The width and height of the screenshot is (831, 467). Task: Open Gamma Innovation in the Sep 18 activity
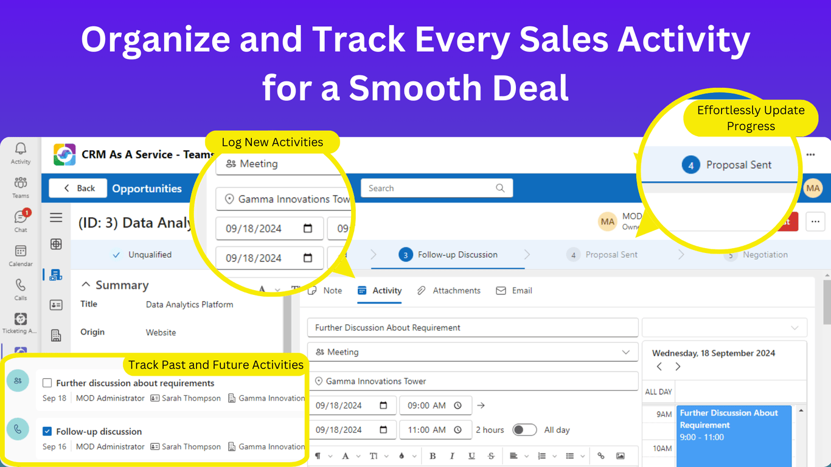click(266, 398)
